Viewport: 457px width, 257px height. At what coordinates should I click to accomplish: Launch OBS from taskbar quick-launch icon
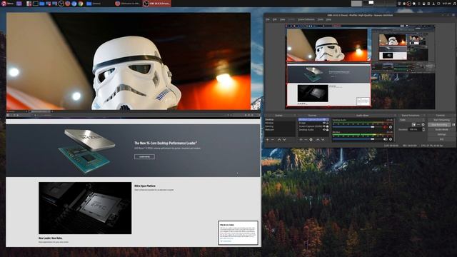(61, 4)
